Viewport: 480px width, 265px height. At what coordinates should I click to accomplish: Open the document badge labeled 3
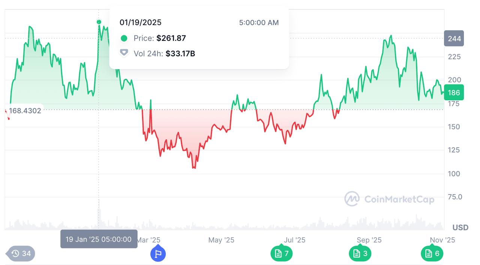pyautogui.click(x=360, y=254)
